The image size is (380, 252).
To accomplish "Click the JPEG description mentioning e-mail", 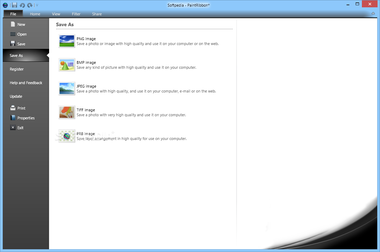I will tap(146, 91).
